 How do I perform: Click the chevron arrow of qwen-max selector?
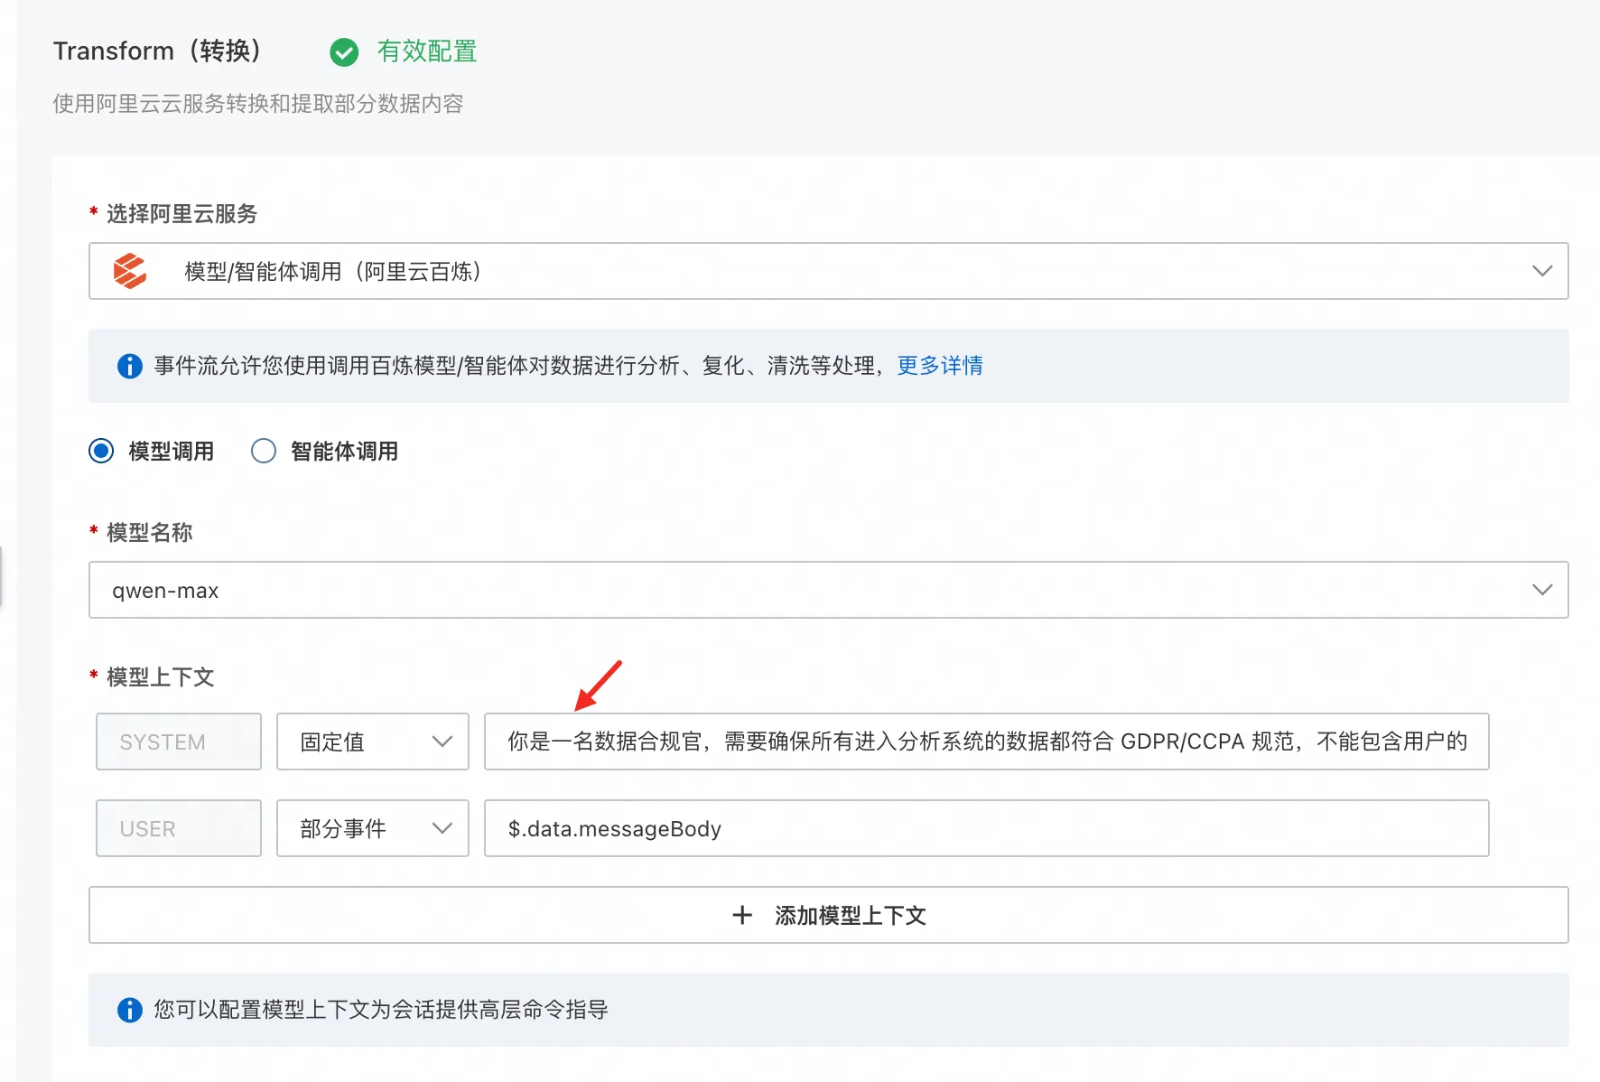(1542, 590)
